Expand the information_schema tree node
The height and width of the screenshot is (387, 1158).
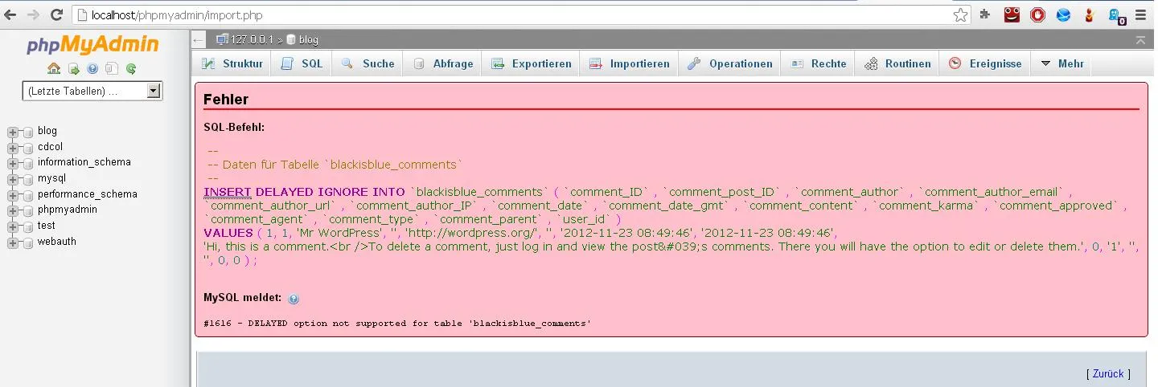(x=12, y=162)
